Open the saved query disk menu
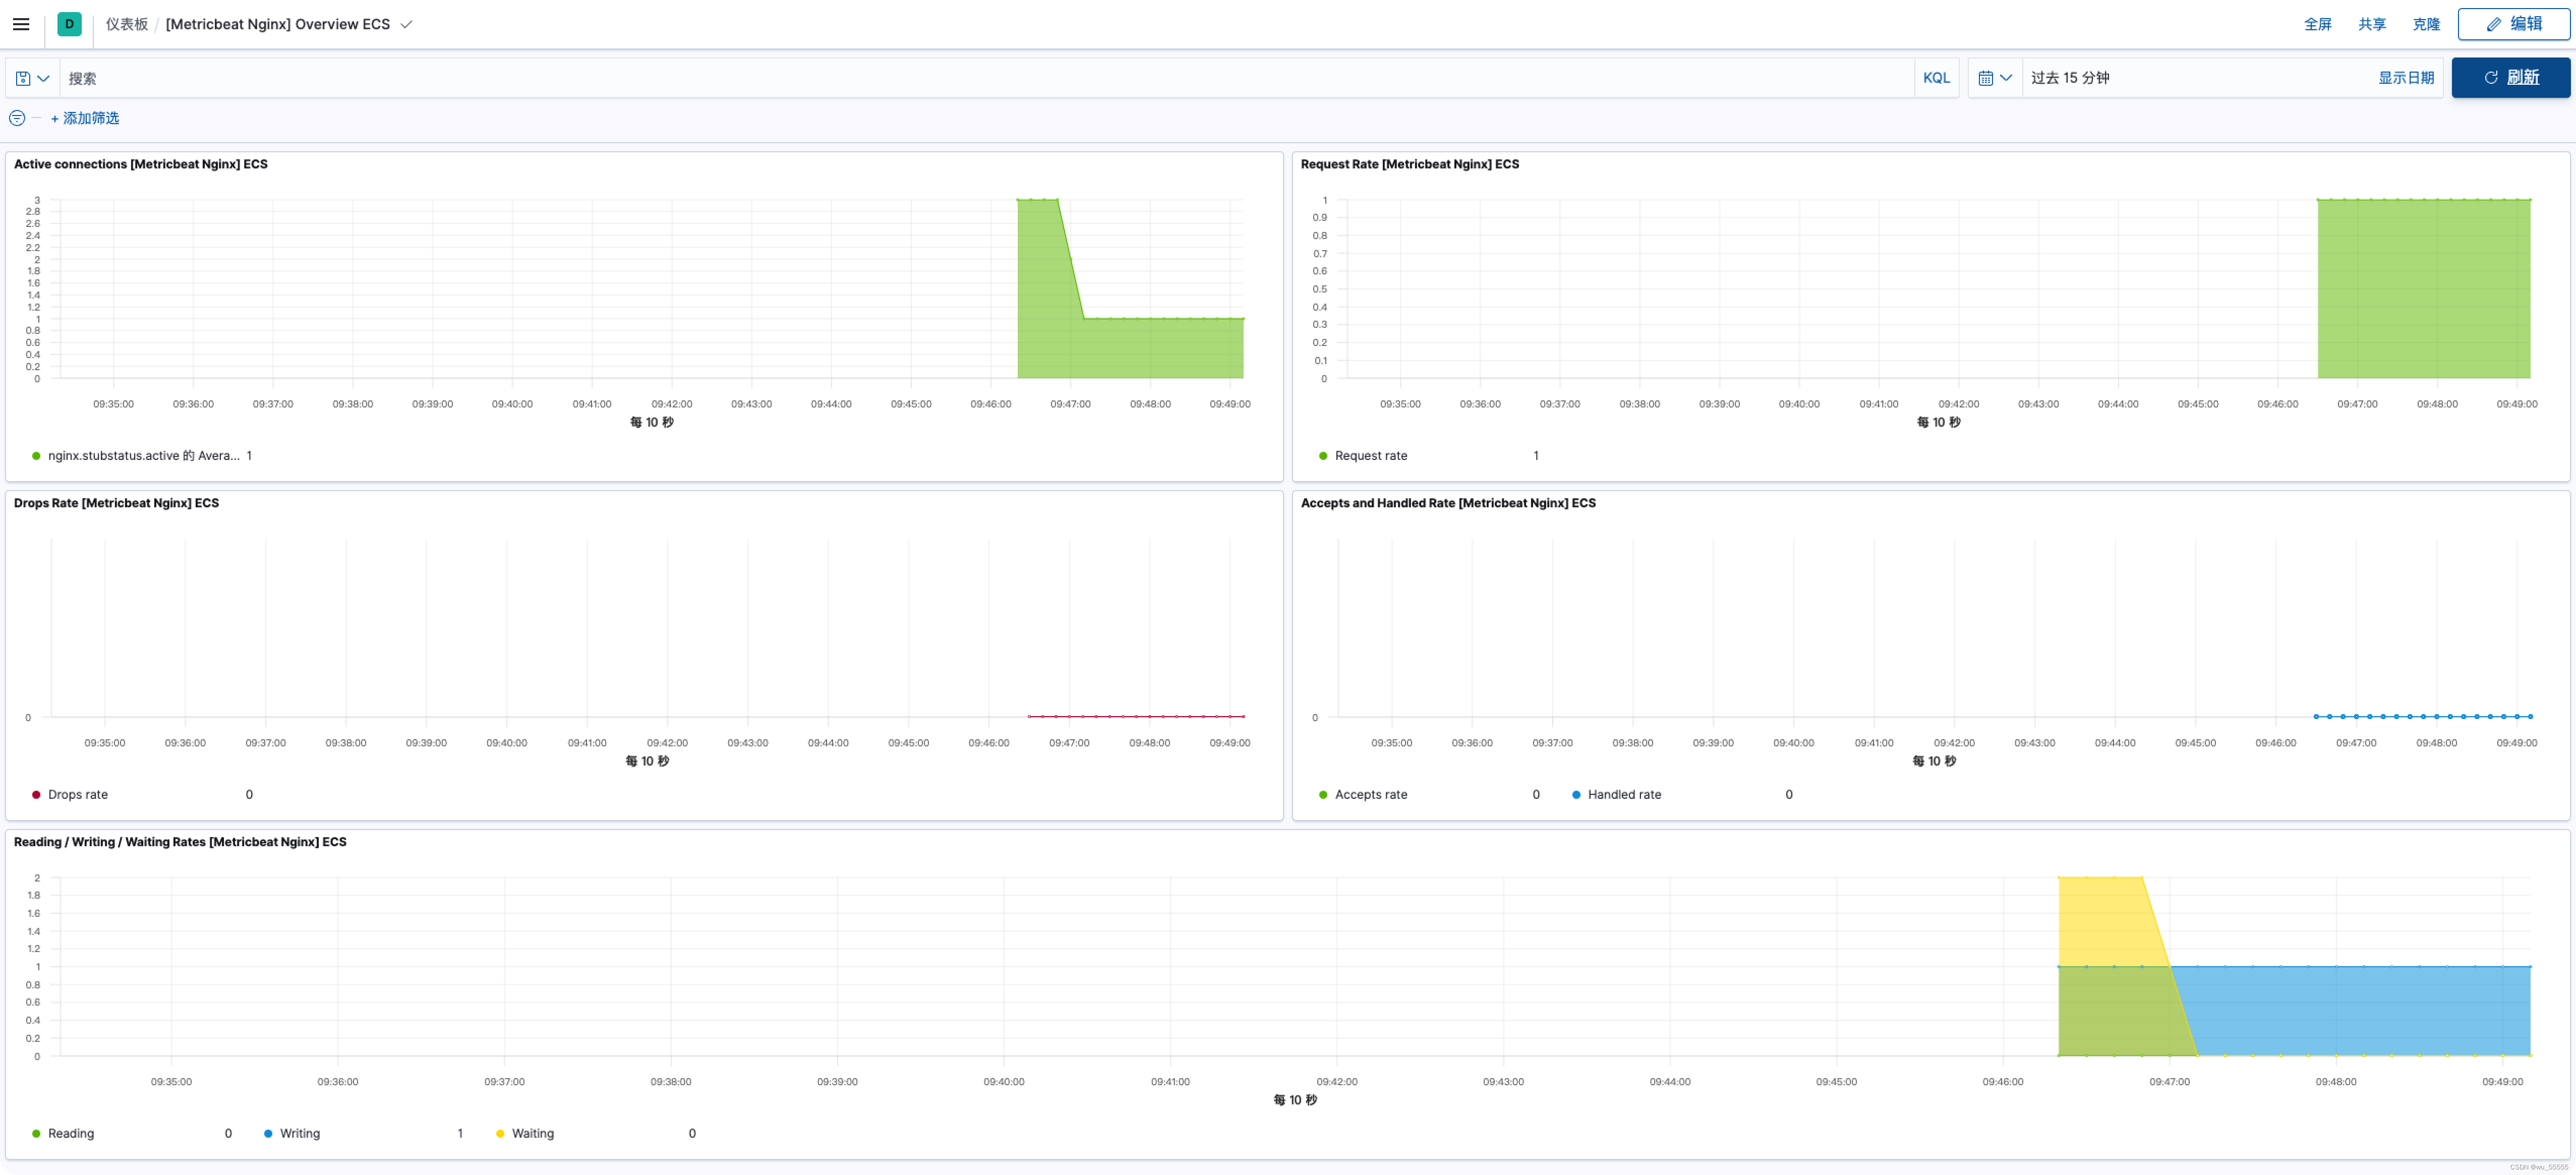Image resolution: width=2576 pixels, height=1175 pixels. (x=32, y=78)
